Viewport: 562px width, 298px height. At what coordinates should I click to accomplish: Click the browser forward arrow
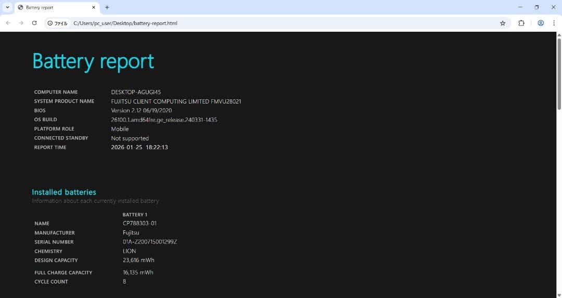(21, 23)
